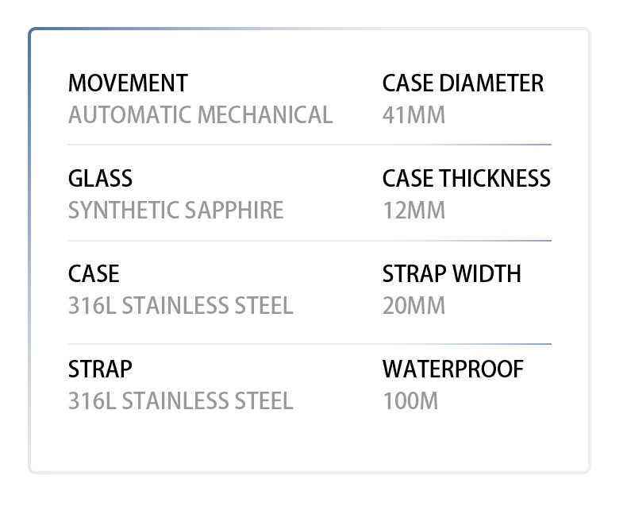Screen dimensions: 627x522
Task: Select the 20MM strap width value
Action: (x=414, y=306)
